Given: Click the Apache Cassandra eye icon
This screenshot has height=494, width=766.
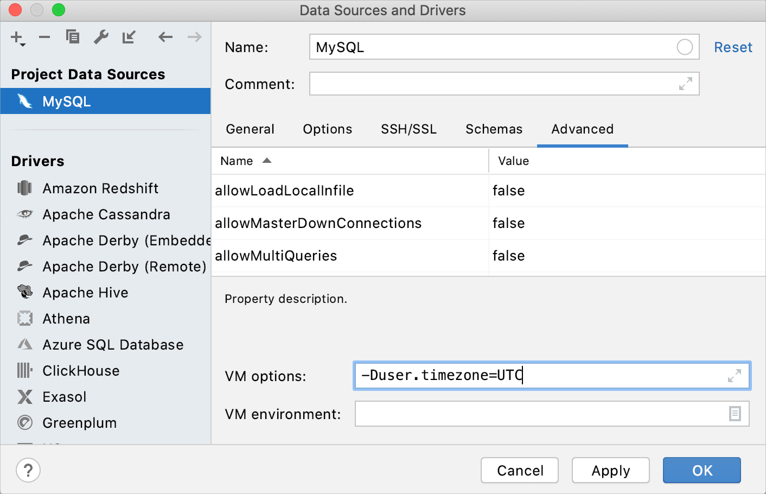Looking at the screenshot, I should click(24, 214).
